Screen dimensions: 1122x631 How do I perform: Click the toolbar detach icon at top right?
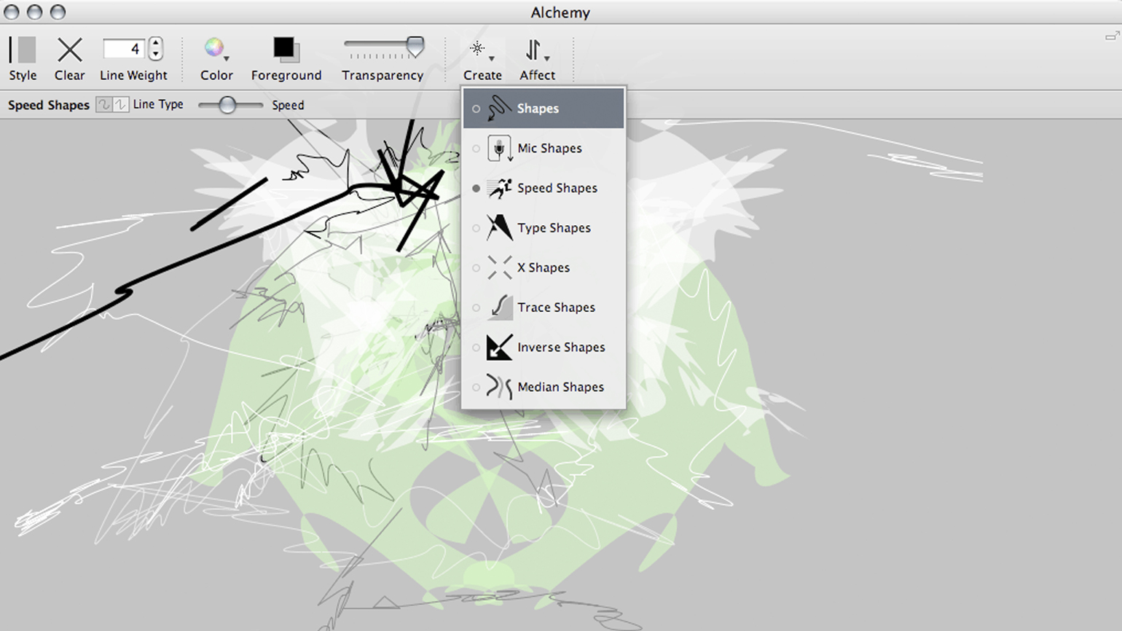coord(1112,36)
